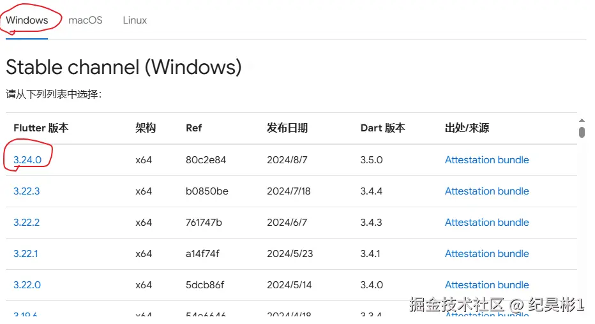Open the macOS tab
This screenshot has width=595, height=324.
click(x=85, y=20)
